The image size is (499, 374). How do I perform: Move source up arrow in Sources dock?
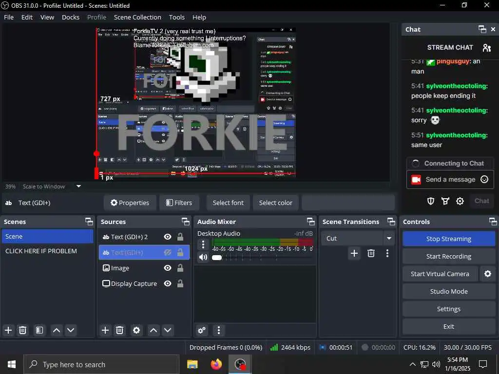(154, 330)
